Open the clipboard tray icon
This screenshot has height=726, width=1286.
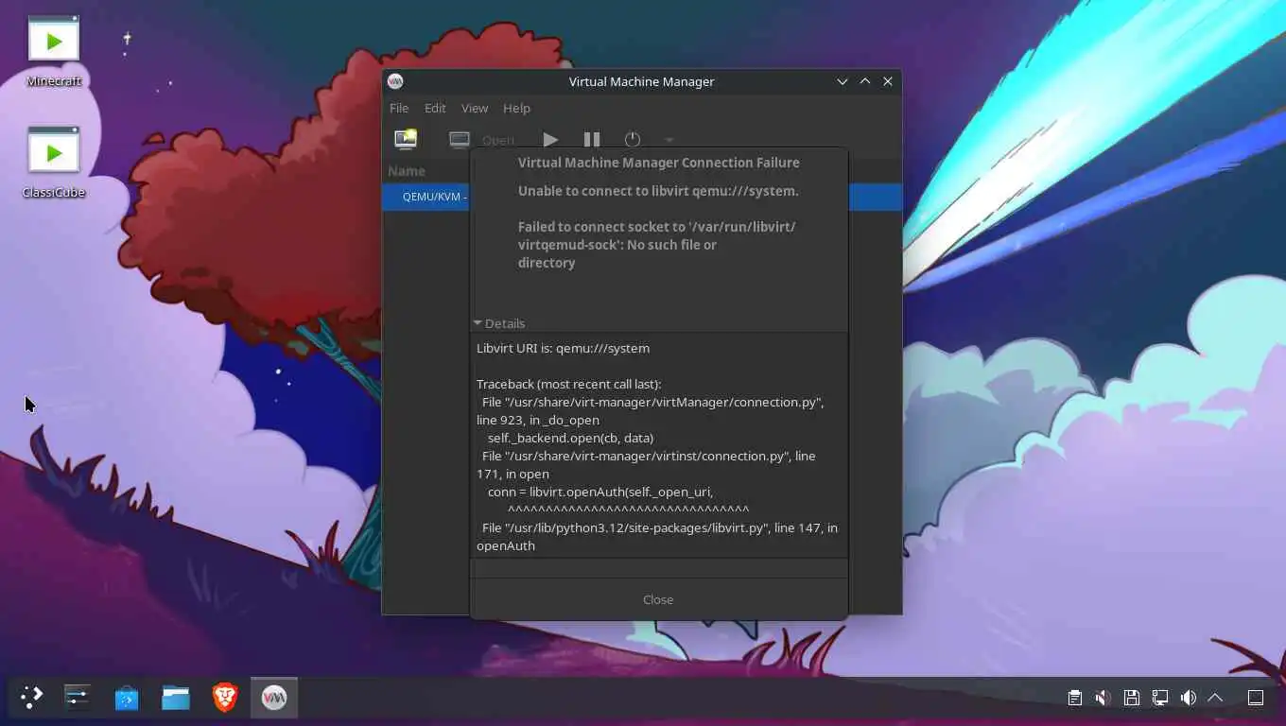point(1075,698)
